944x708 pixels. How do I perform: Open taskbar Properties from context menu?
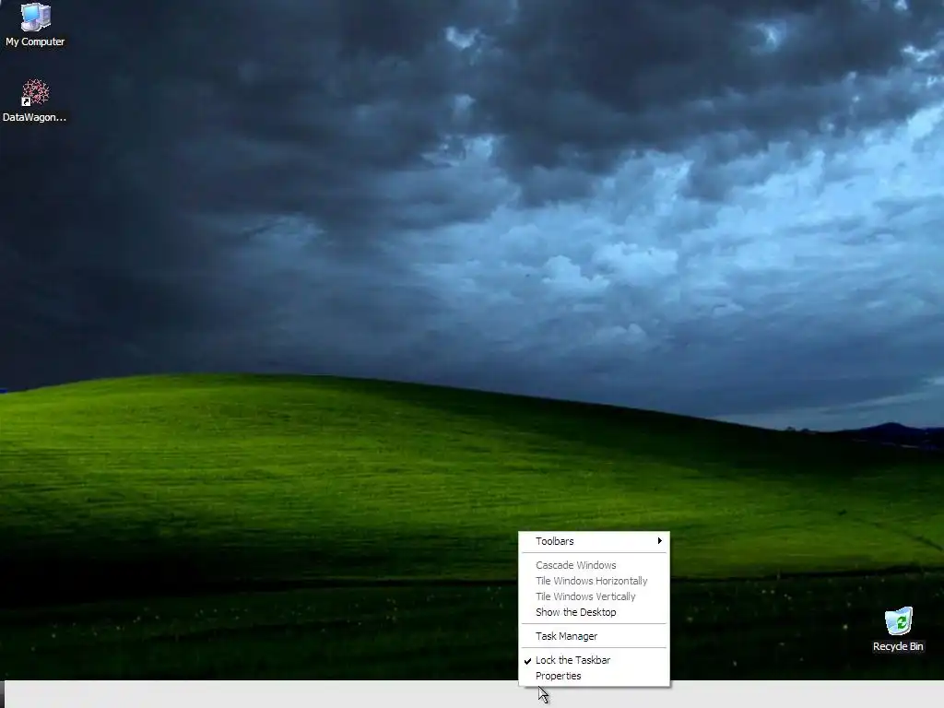coord(595,676)
